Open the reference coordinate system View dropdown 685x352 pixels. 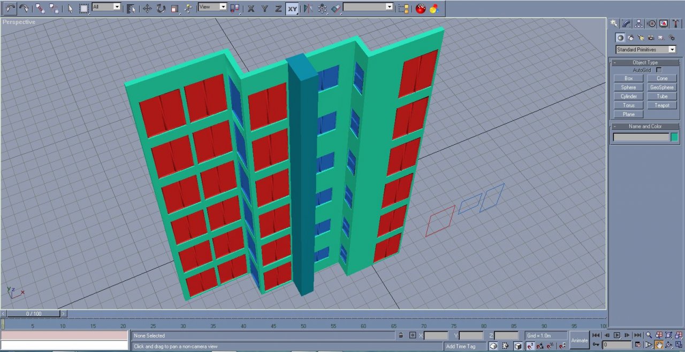(212, 7)
